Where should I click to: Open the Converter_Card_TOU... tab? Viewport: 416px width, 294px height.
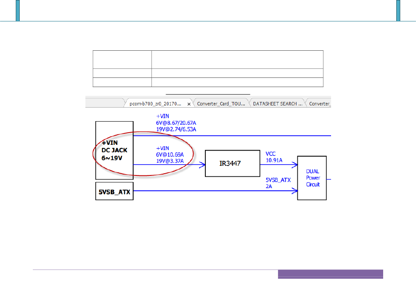(x=221, y=104)
